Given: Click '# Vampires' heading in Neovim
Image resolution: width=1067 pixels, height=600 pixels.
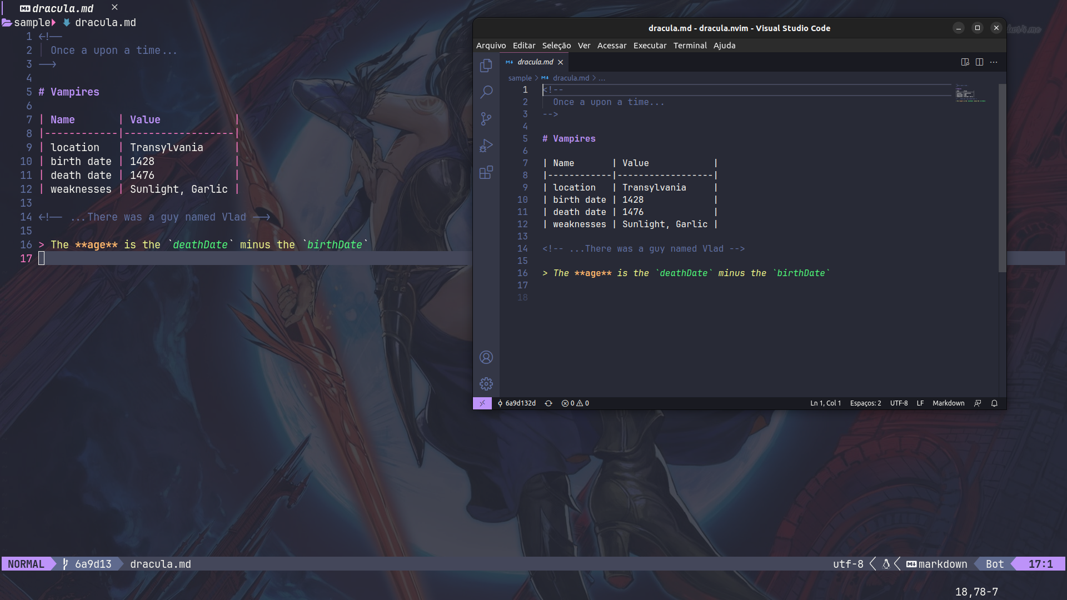Looking at the screenshot, I should click(x=69, y=92).
